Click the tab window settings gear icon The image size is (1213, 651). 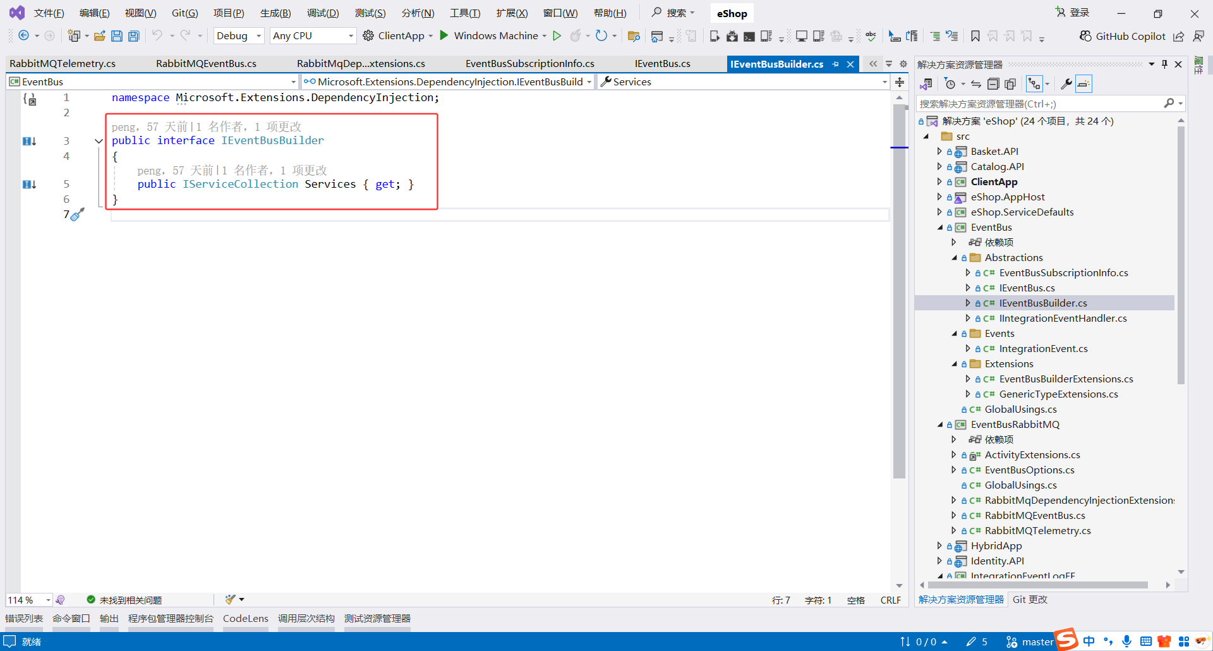[x=903, y=64]
